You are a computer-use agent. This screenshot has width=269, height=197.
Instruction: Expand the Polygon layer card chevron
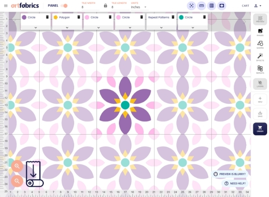67,27
